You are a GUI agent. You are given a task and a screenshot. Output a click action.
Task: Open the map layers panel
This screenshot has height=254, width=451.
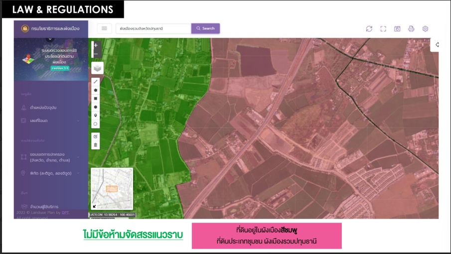pos(97,68)
